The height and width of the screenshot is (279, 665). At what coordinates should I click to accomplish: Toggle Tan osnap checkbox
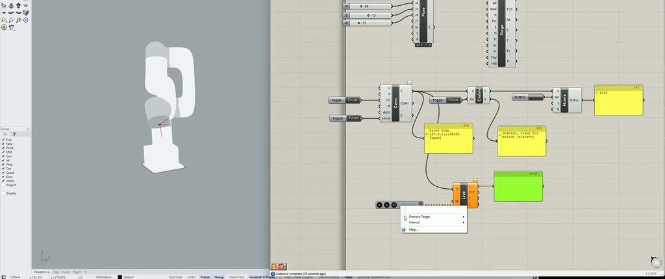tap(3, 168)
